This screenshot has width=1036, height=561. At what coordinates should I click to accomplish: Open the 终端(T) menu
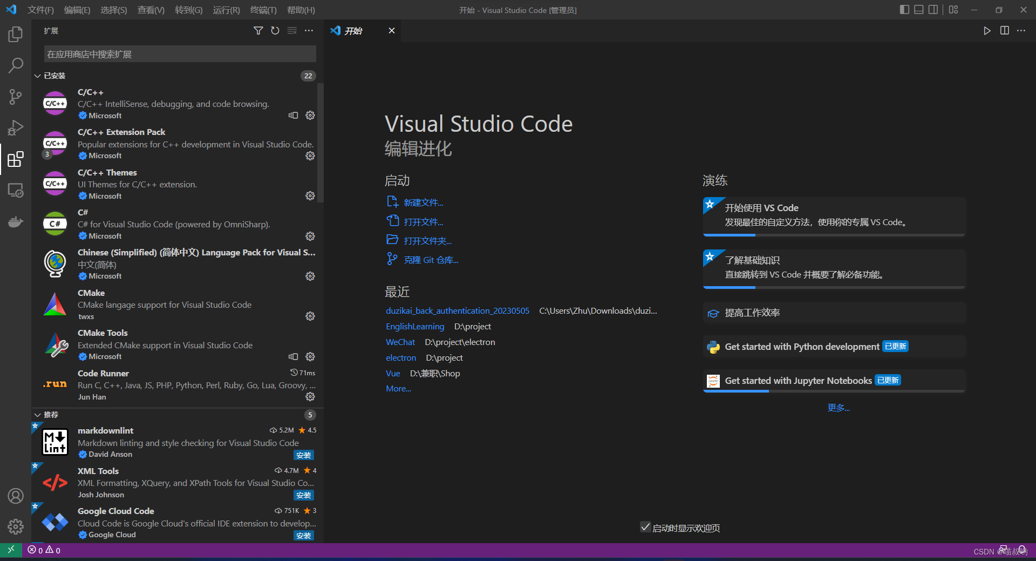[264, 10]
